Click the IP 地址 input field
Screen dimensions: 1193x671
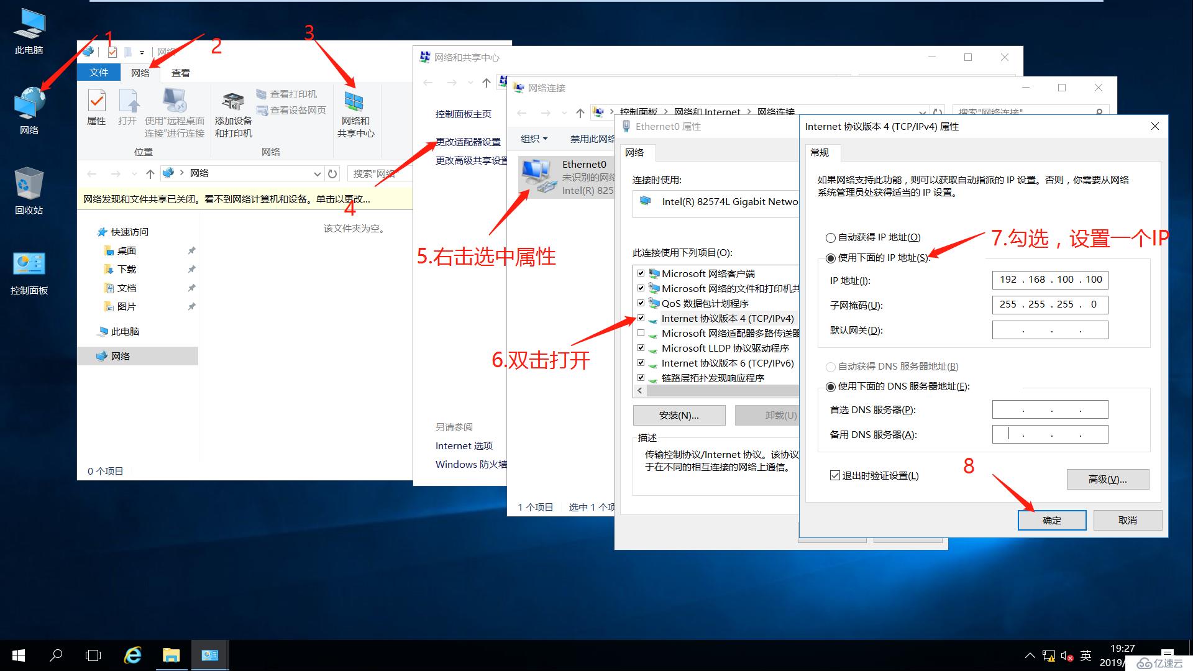coord(1050,280)
